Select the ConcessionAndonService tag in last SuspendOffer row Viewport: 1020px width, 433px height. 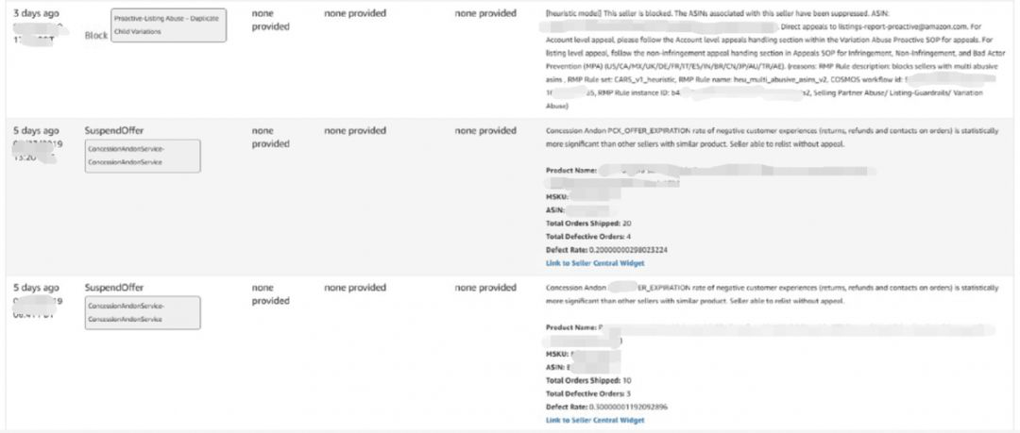(142, 313)
